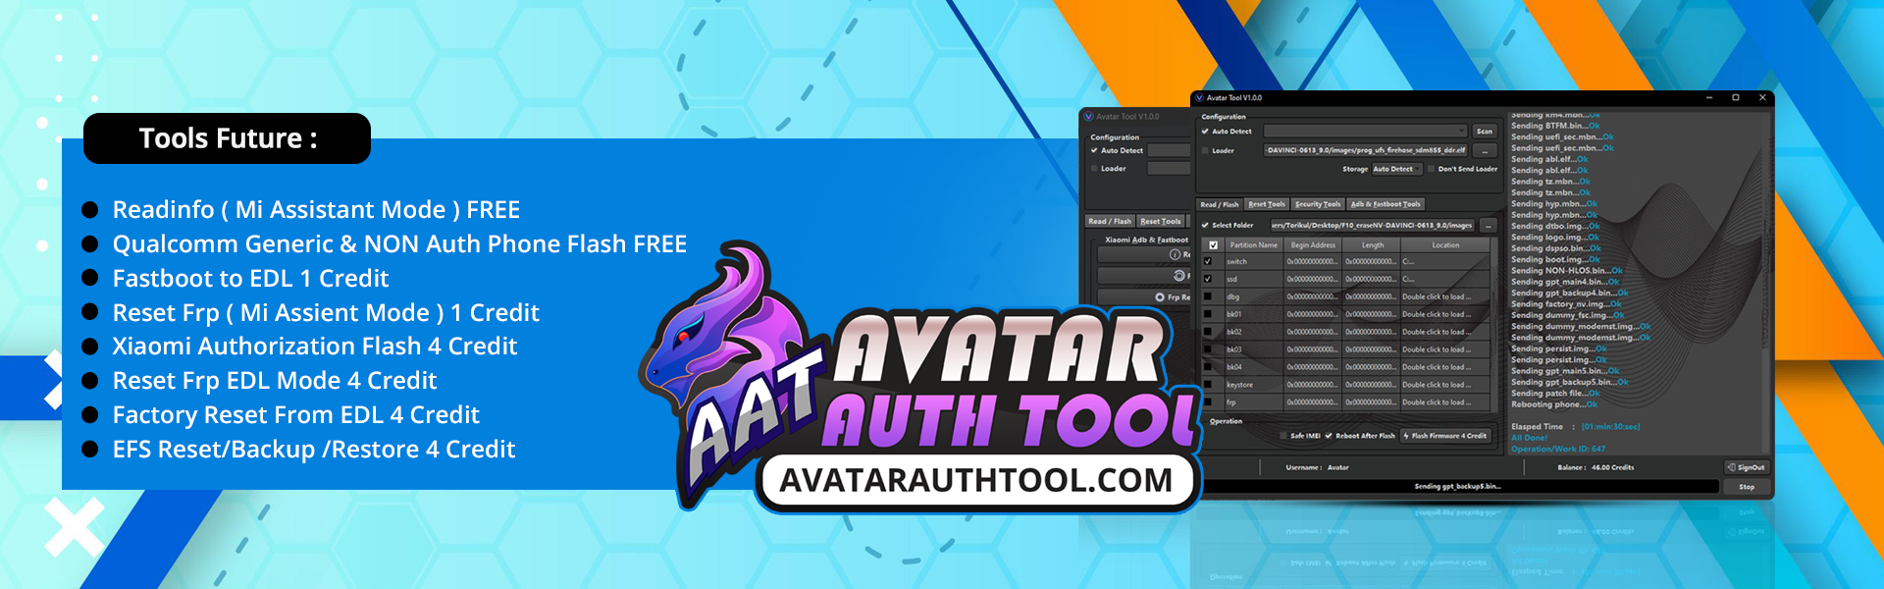Open the Adb & Fastboot Tools tab

(x=1386, y=204)
